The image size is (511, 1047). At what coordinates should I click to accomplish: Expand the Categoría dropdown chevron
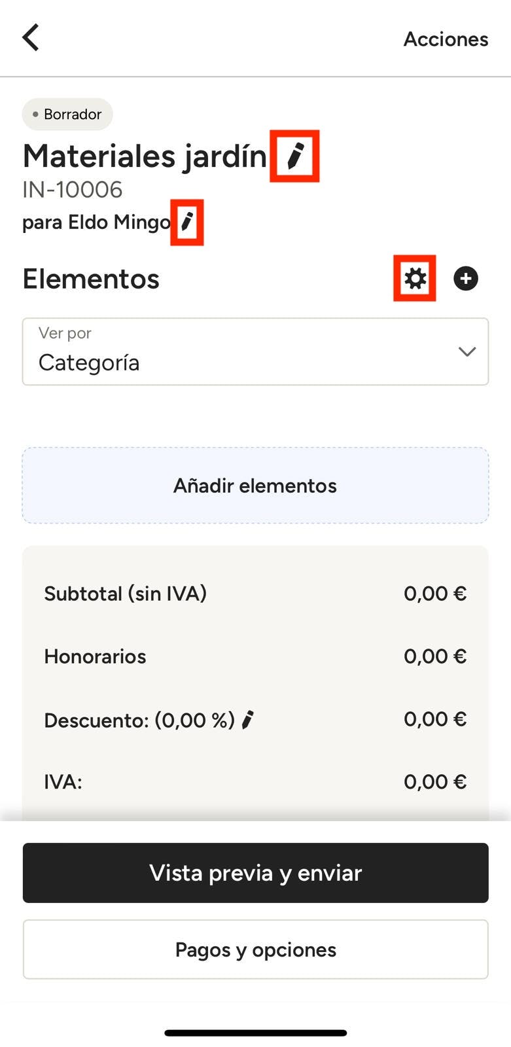(467, 352)
